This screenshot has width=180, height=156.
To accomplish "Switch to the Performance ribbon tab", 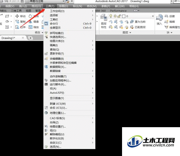I will coord(118,11).
